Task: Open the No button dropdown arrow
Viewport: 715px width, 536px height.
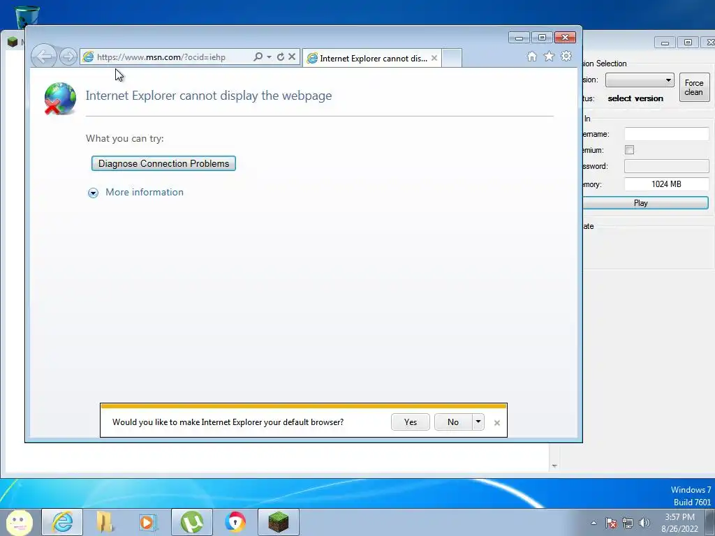Action: [x=478, y=422]
